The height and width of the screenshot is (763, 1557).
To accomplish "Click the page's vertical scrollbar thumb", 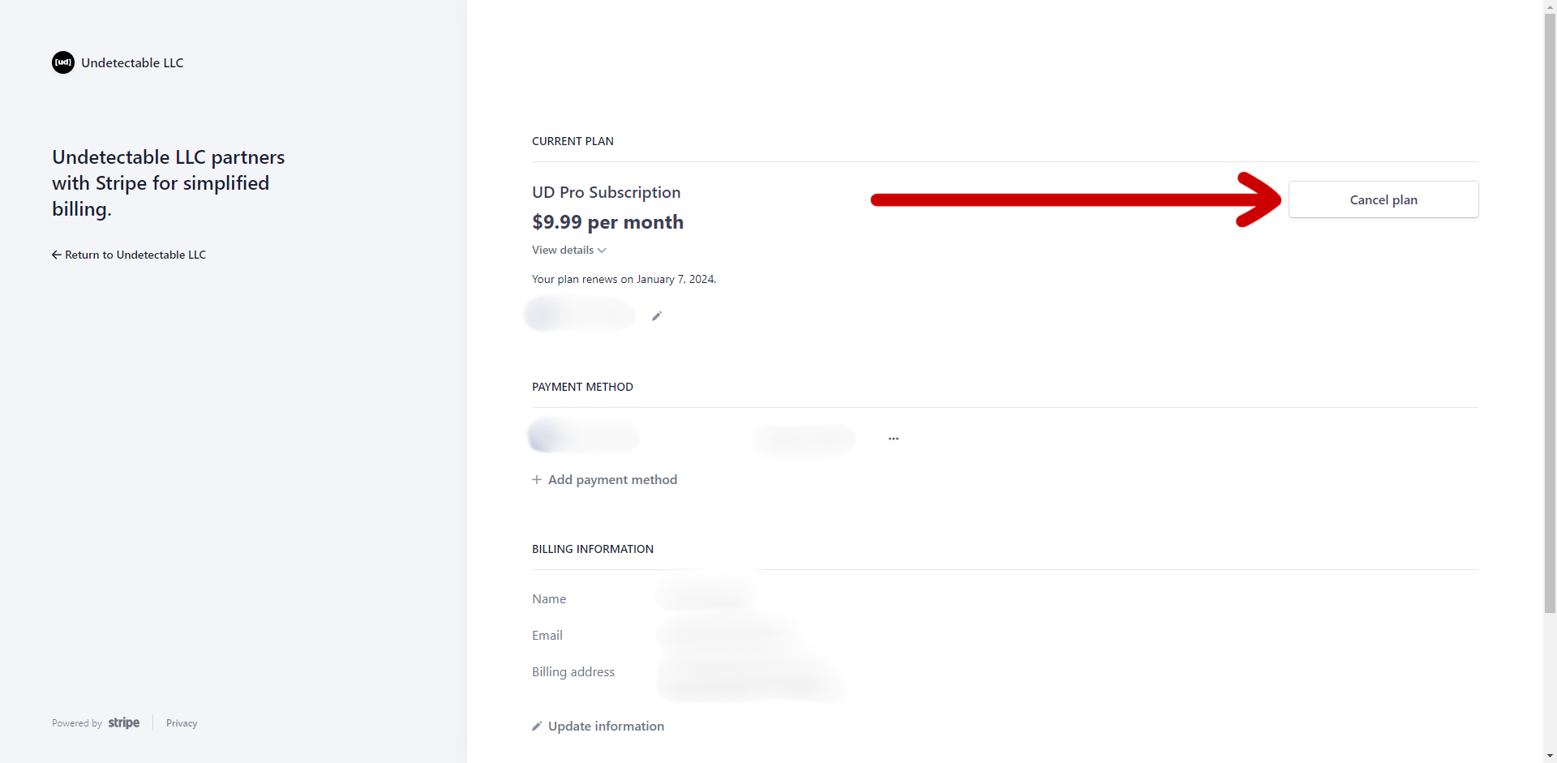I will point(1550,312).
